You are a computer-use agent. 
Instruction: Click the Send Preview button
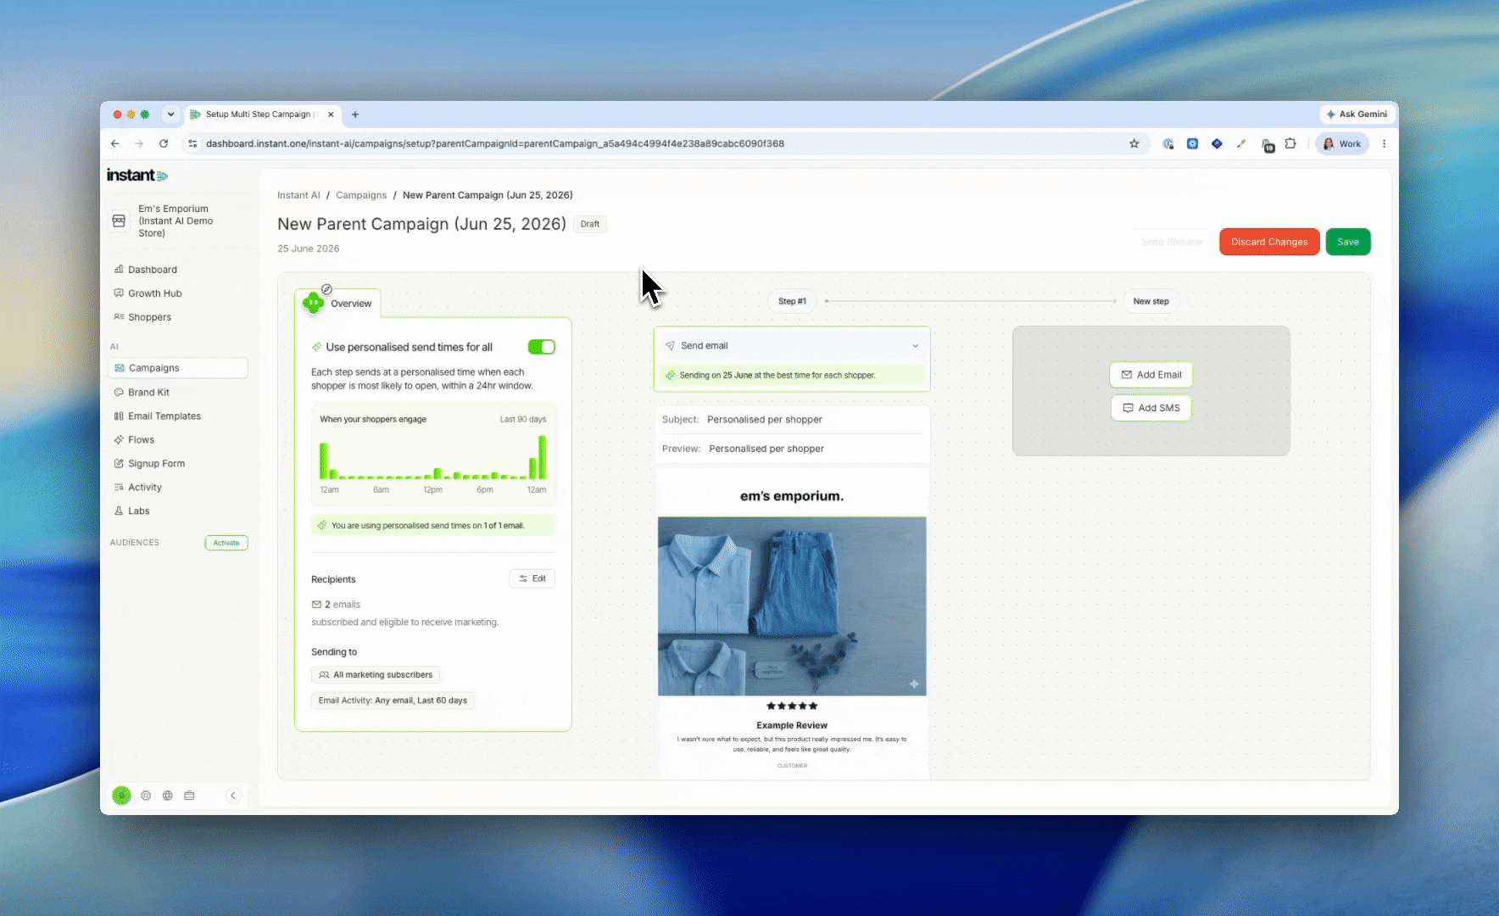[1172, 242]
